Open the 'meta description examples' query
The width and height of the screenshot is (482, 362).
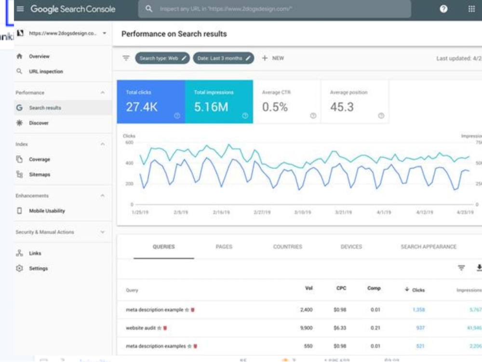click(156, 346)
